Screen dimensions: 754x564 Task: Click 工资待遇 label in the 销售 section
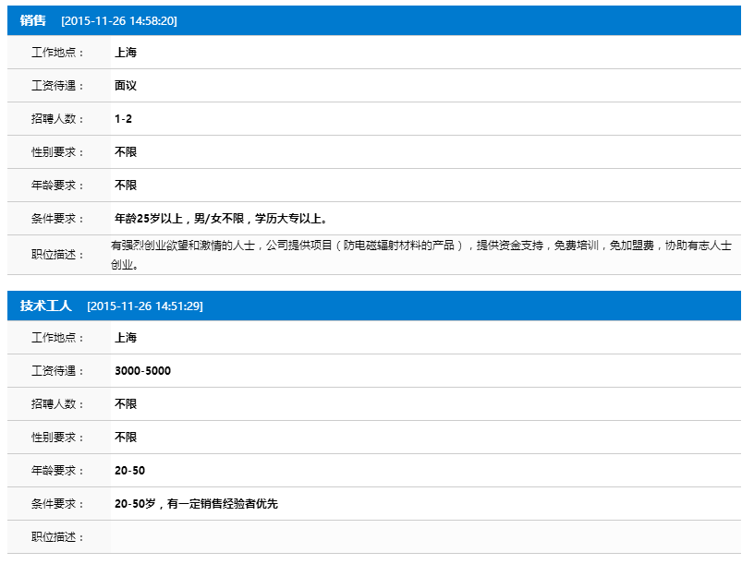[x=57, y=86]
